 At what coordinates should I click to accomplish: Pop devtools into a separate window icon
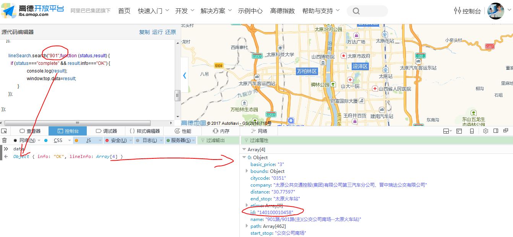click(x=506, y=131)
